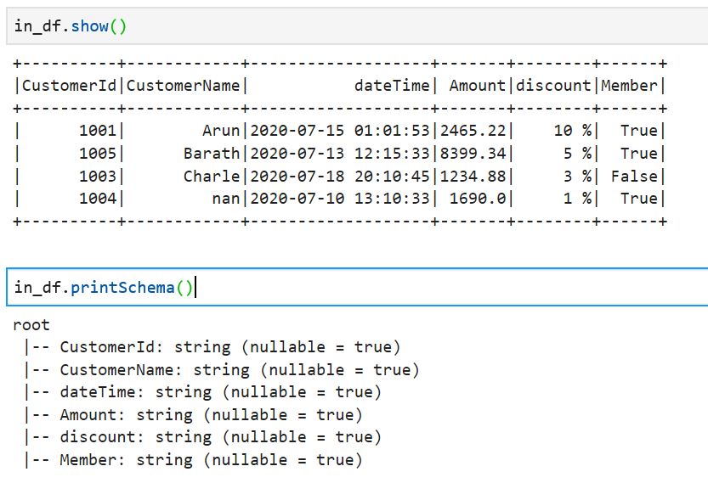Select the Amount column header

(x=478, y=85)
